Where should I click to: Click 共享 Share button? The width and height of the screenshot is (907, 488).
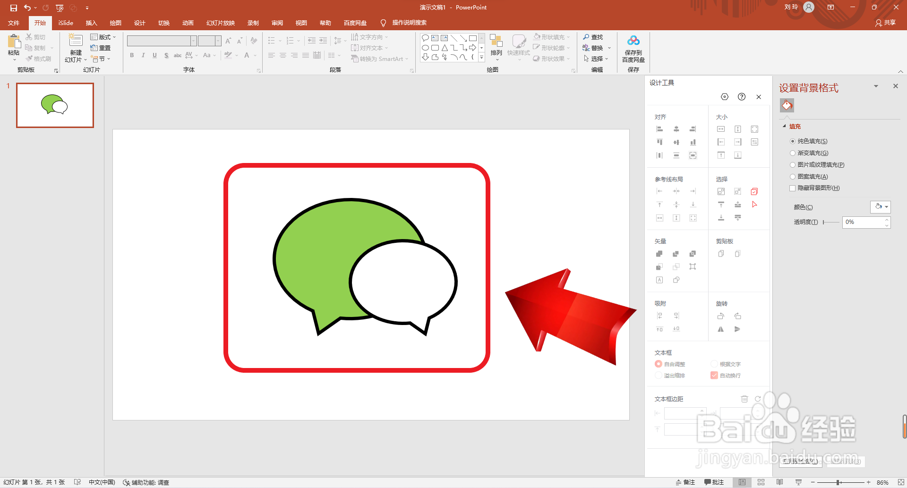click(886, 23)
